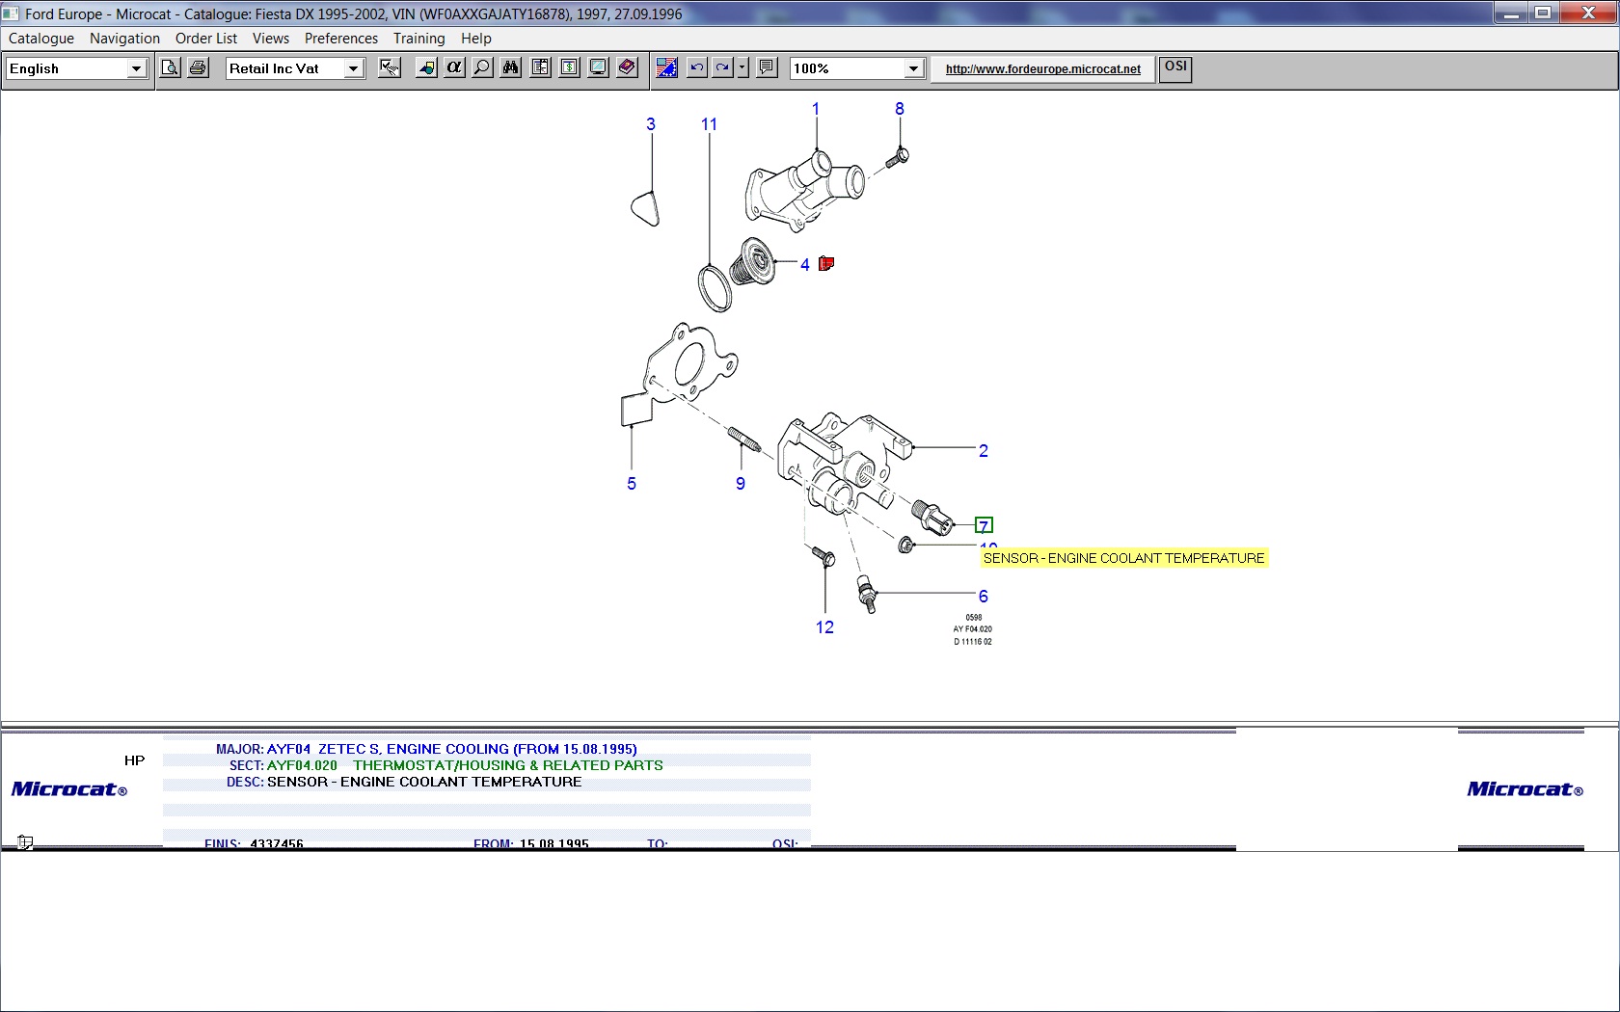The width and height of the screenshot is (1620, 1012).
Task: Click the dollar price list icon
Action: [570, 67]
